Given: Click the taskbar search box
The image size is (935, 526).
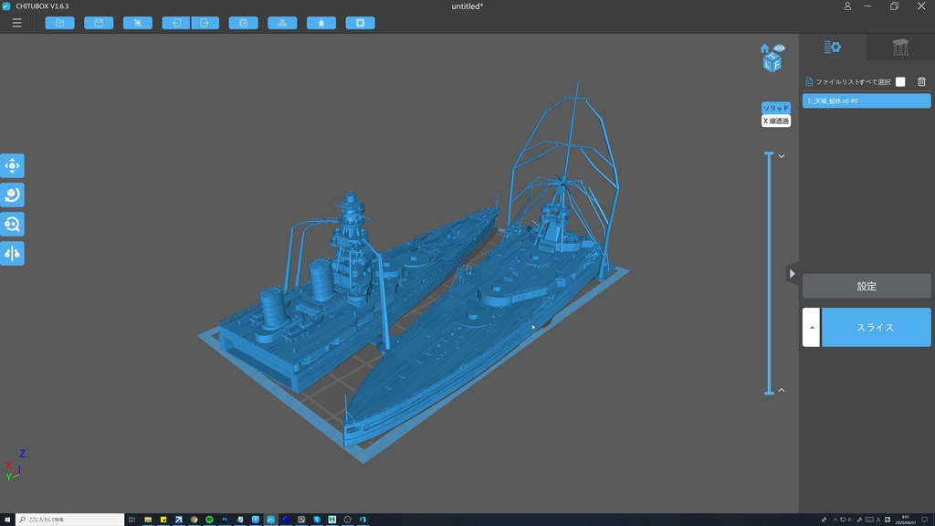Looking at the screenshot, I should tap(69, 520).
